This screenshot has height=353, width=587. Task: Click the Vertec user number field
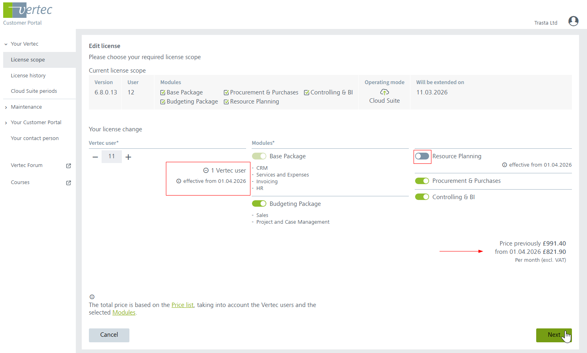click(x=112, y=157)
